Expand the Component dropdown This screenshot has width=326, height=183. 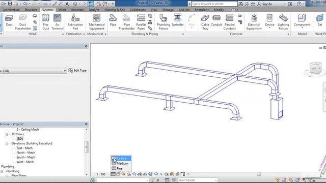tap(302, 28)
